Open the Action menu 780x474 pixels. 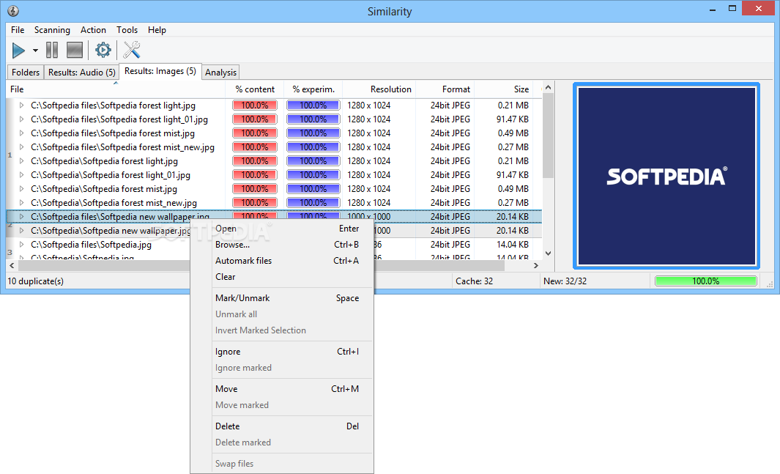[x=93, y=30]
